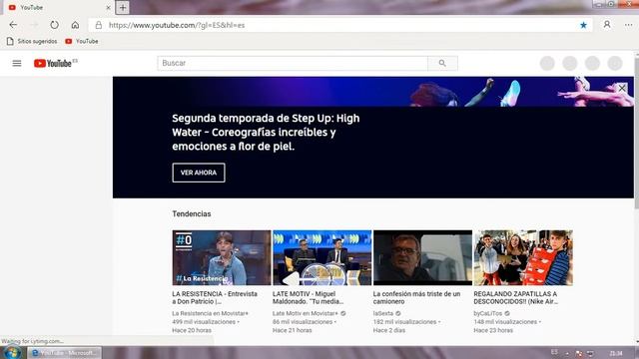Close the YouTube browser tab
The image size is (639, 359).
[109, 7]
